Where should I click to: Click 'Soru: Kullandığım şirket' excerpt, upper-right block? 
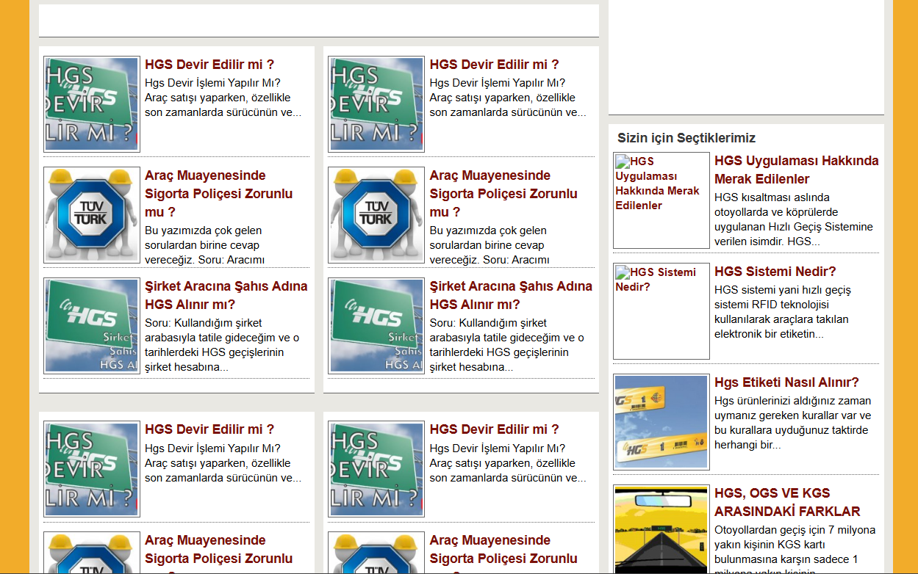[507, 345]
